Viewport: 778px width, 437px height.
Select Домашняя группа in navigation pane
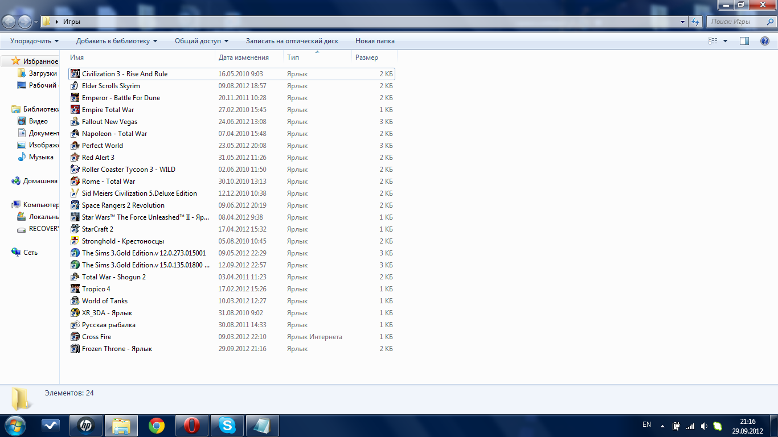click(34, 181)
